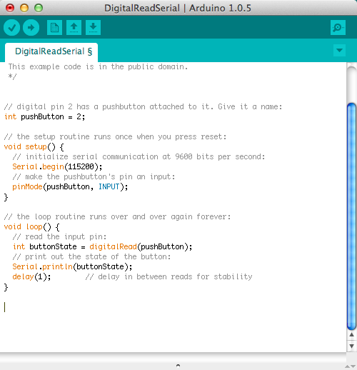Place cursor in the delay(1) call

pyautogui.click(x=31, y=276)
